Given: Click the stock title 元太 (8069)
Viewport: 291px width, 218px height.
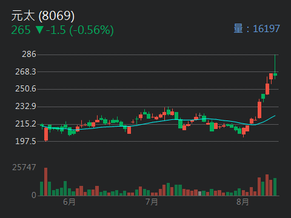Looking at the screenshot, I should 43,16.
